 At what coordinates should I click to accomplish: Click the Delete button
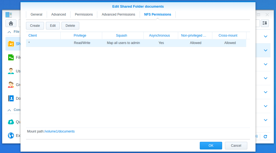70,26
